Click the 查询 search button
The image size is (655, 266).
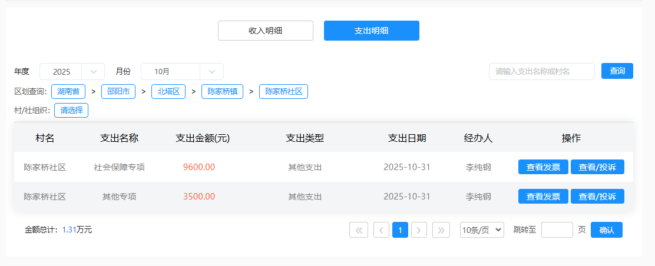pyautogui.click(x=617, y=71)
